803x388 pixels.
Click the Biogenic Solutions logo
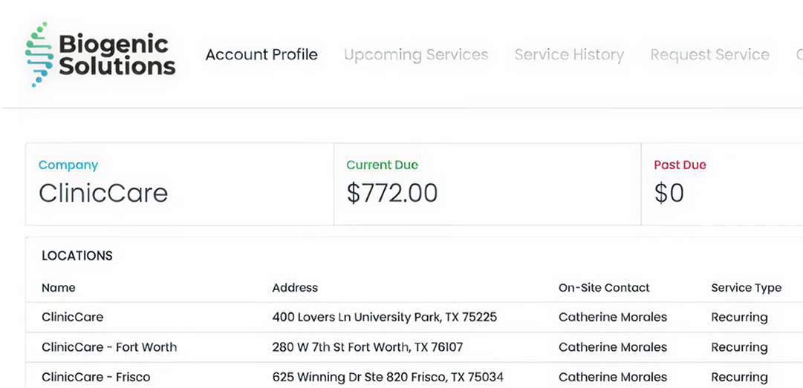coord(100,55)
